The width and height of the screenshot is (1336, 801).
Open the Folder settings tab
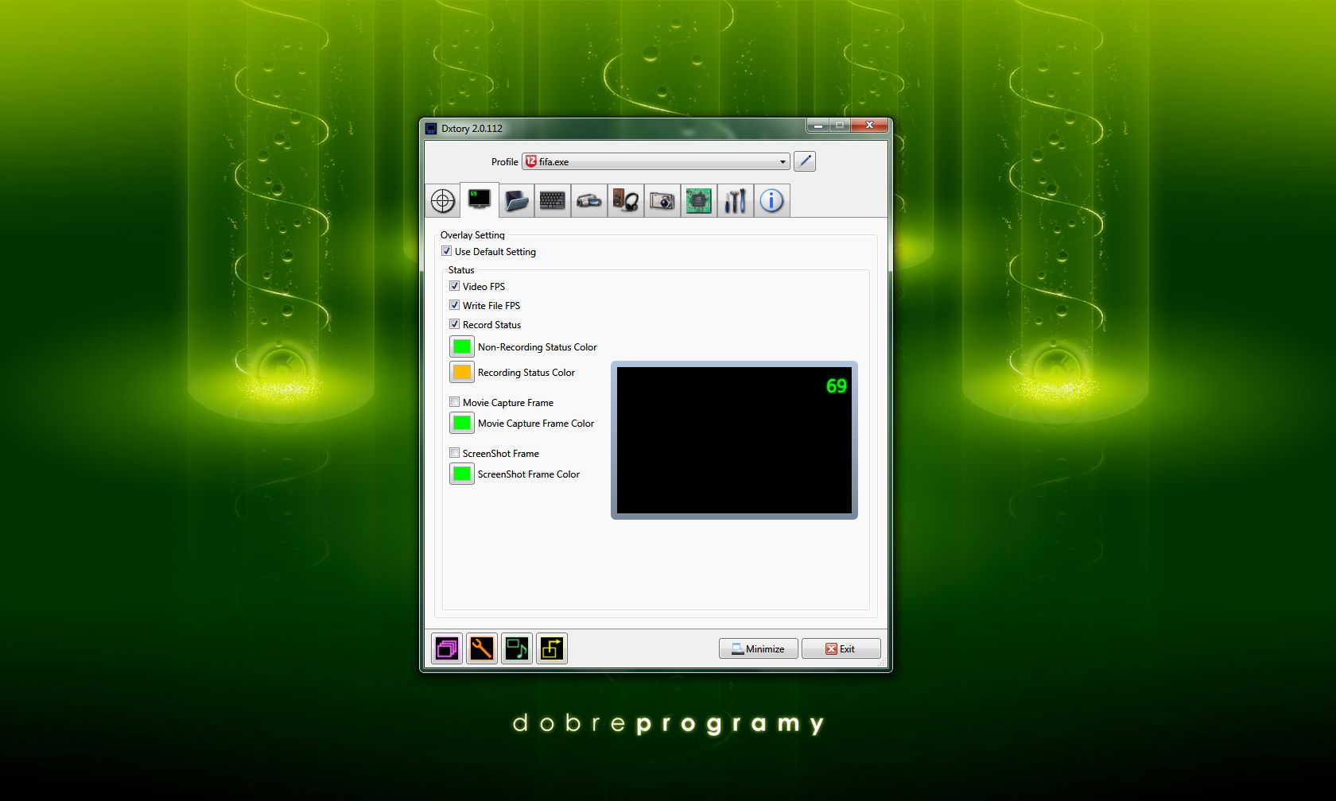pyautogui.click(x=516, y=200)
